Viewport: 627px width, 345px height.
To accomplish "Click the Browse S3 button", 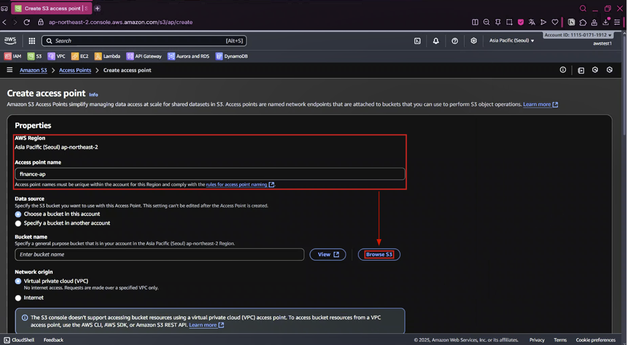I will 379,255.
